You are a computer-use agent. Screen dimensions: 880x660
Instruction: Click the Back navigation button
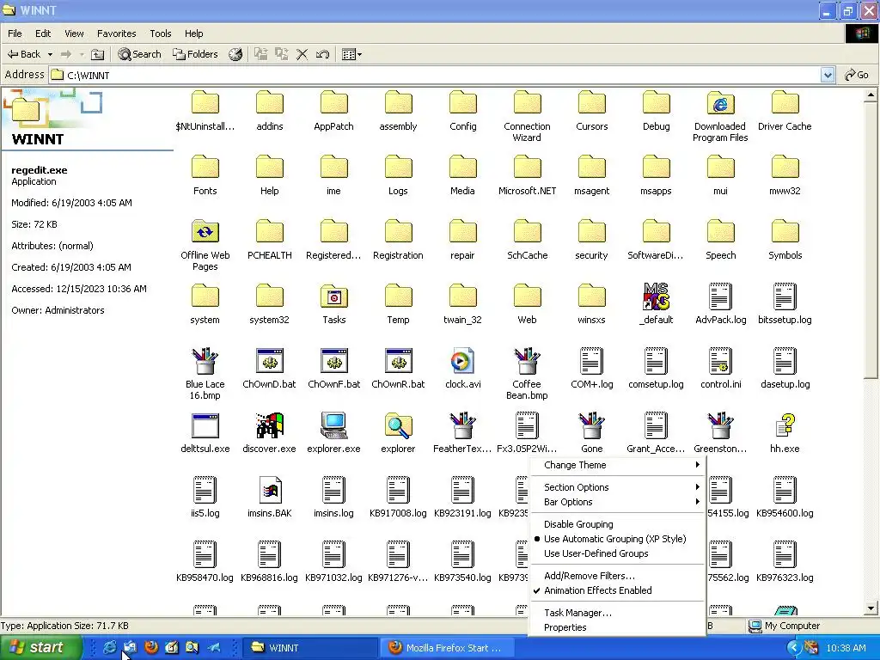click(x=23, y=54)
